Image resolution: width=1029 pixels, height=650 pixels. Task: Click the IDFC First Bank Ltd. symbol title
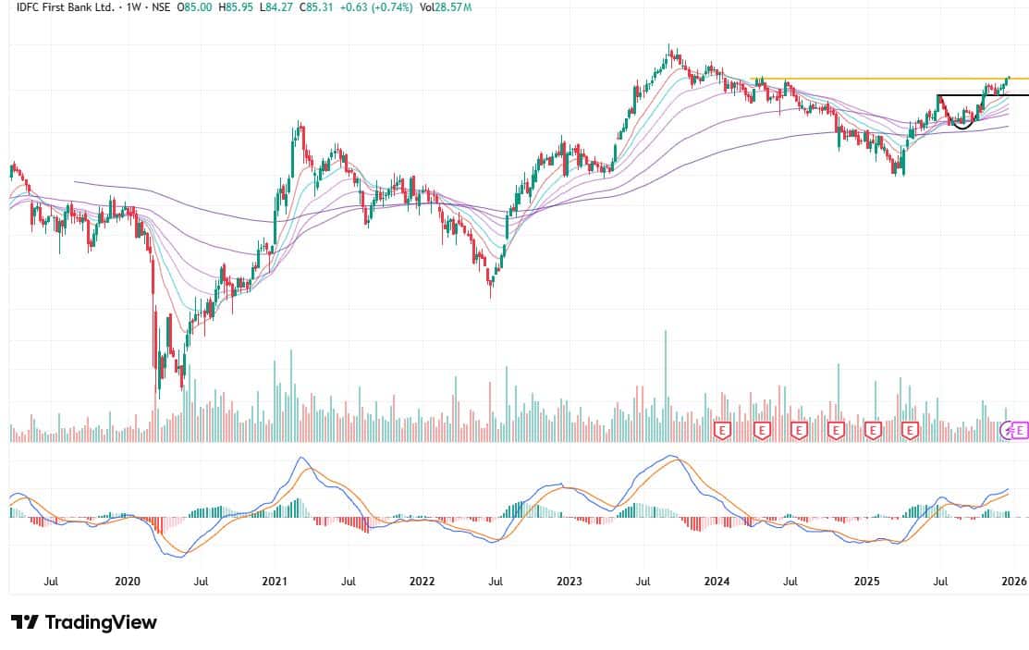pyautogui.click(x=65, y=7)
